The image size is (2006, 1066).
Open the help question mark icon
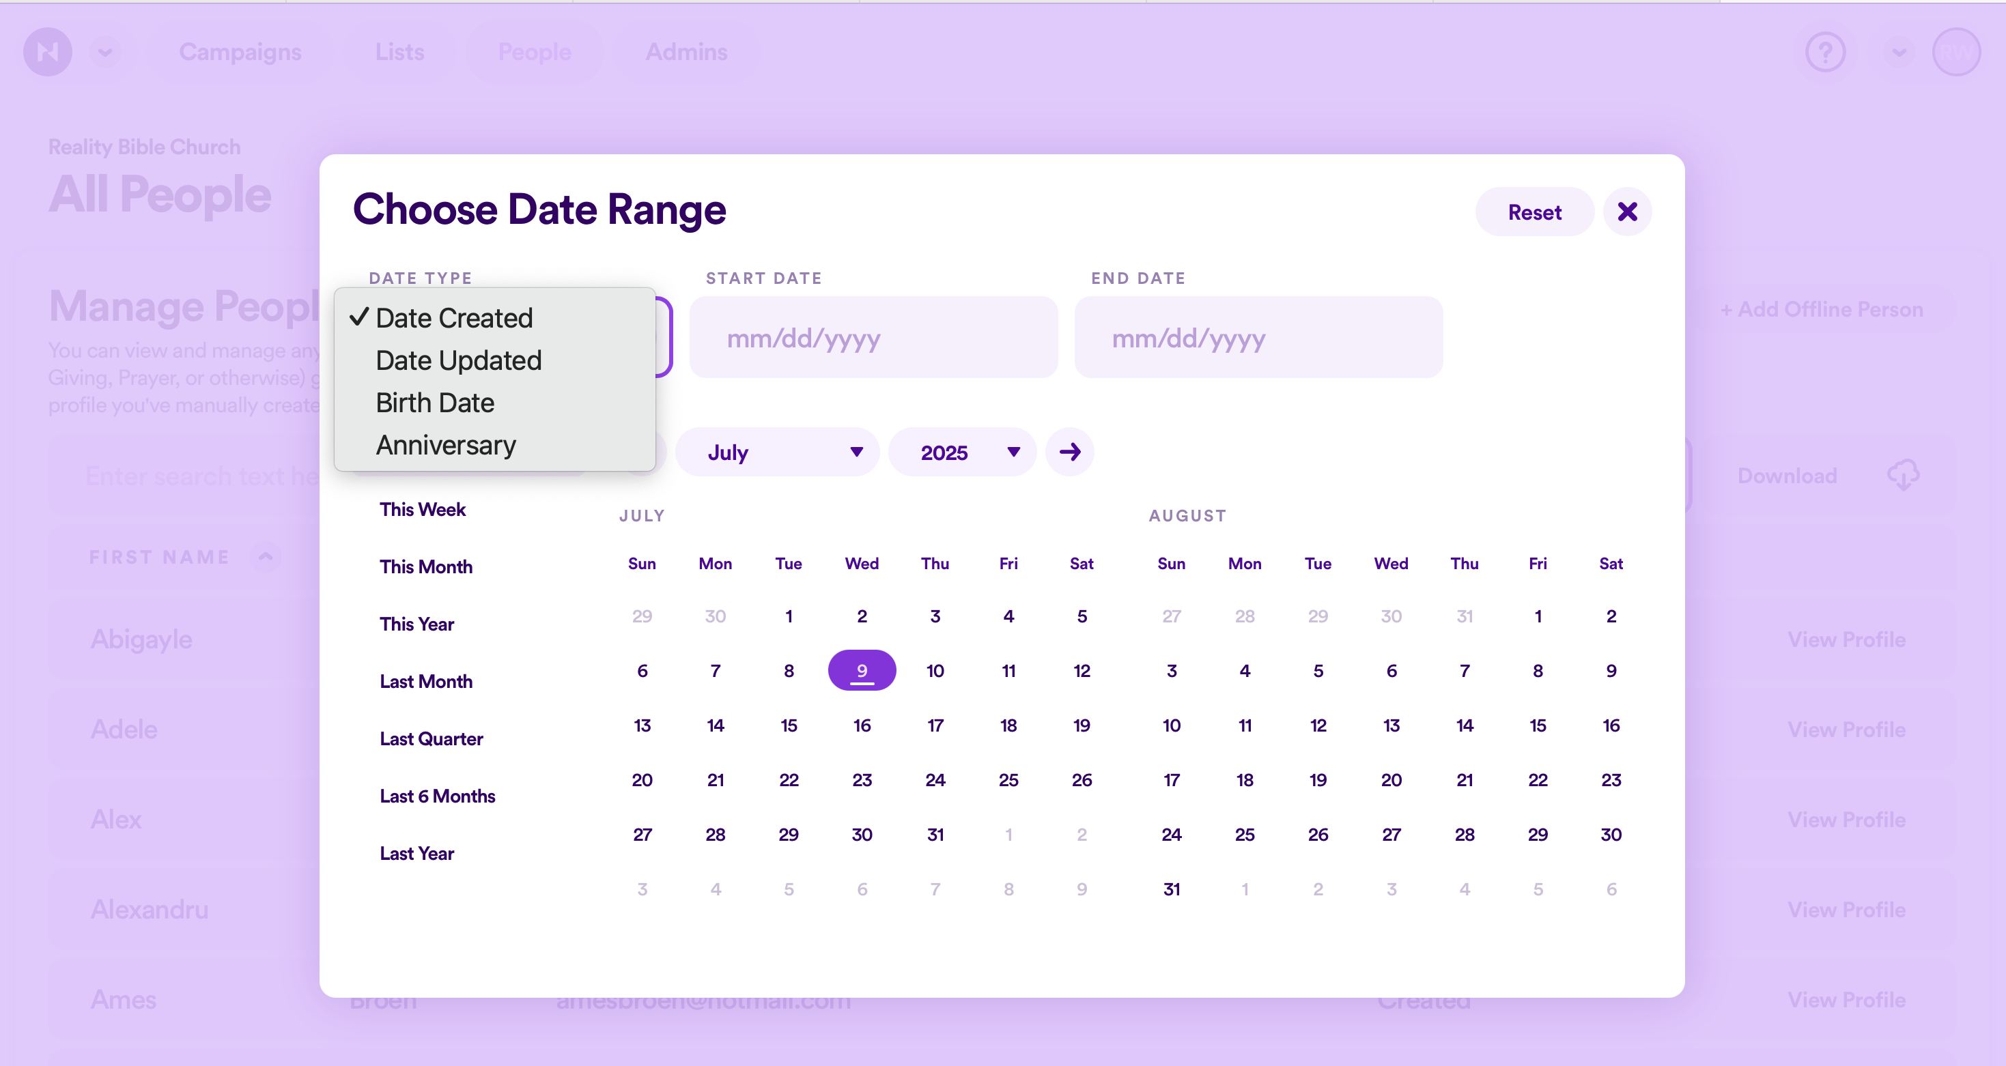[x=1825, y=52]
